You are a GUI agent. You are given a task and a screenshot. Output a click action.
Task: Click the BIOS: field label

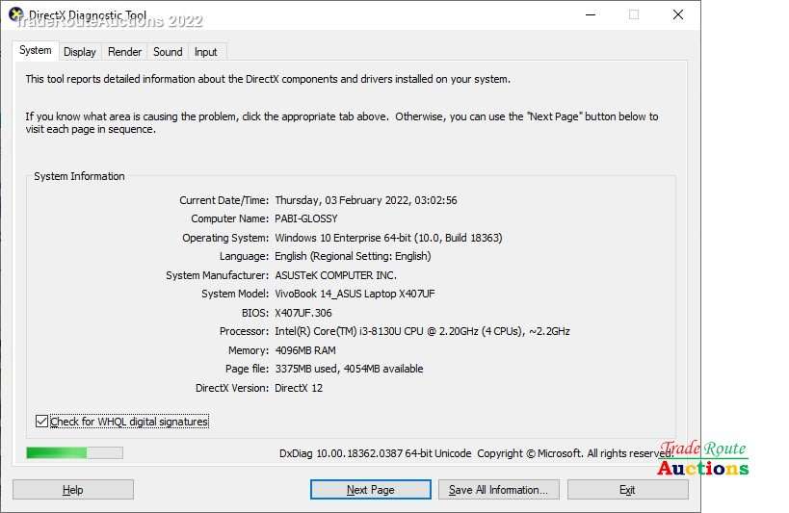point(255,313)
